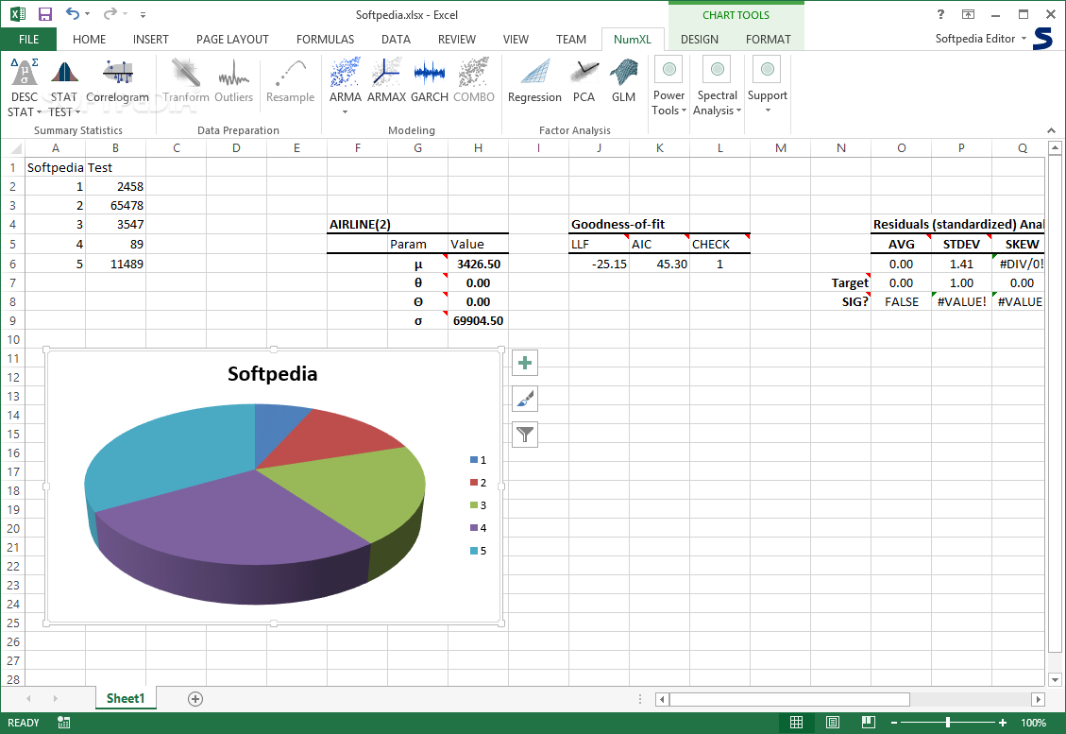
Task: Open the chart DESIGN tab
Action: 700,40
